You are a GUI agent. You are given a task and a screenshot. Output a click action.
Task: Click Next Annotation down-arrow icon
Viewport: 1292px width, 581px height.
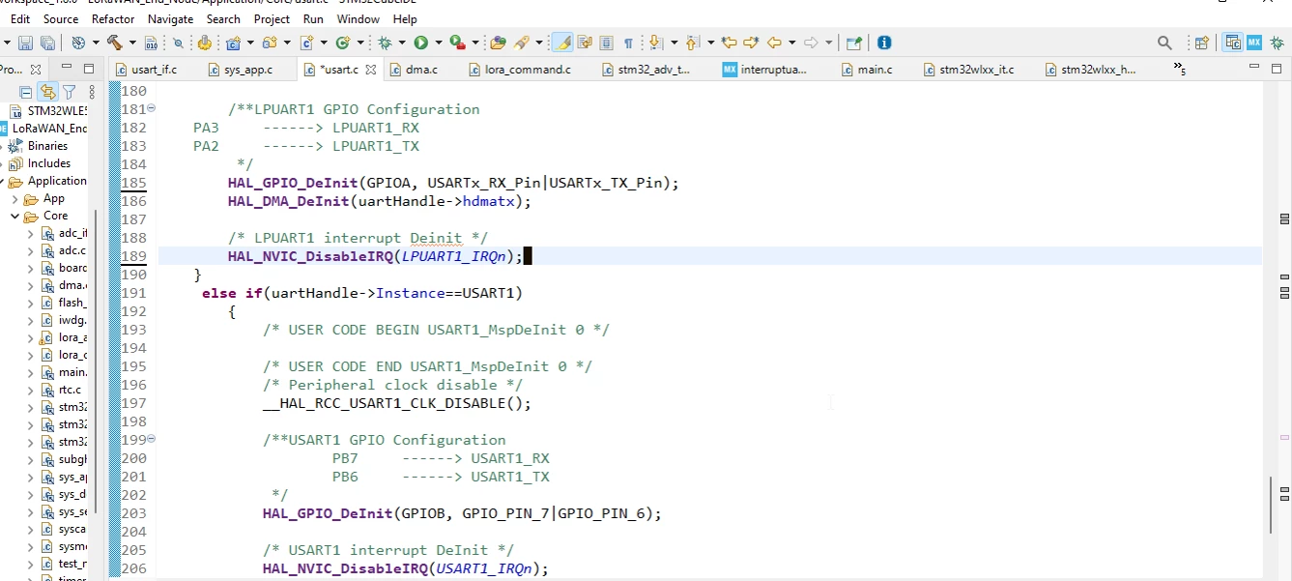pos(655,43)
